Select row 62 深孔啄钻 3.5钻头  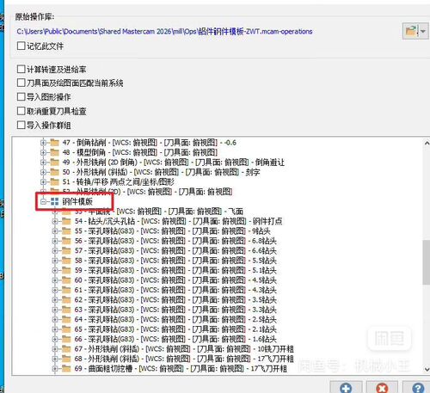pos(175,300)
